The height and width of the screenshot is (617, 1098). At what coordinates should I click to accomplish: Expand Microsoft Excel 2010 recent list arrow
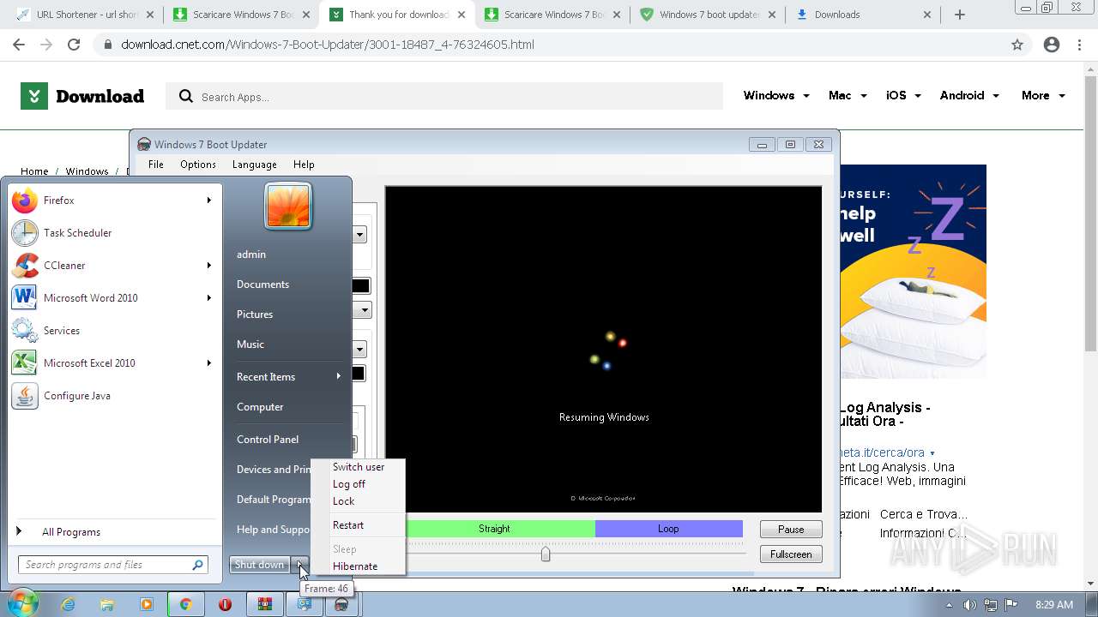point(208,363)
